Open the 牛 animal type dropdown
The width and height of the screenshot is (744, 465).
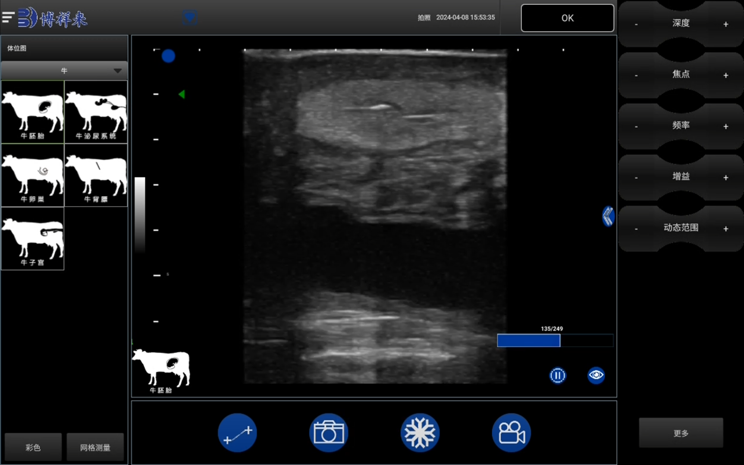point(64,71)
